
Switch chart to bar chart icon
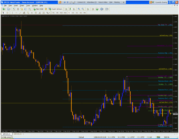[66, 9]
